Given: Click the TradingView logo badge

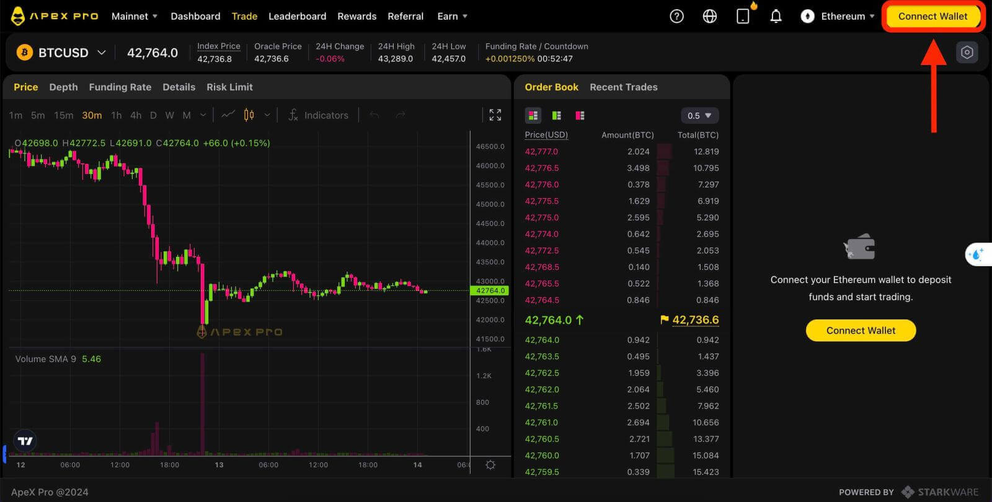Looking at the screenshot, I should pos(25,441).
